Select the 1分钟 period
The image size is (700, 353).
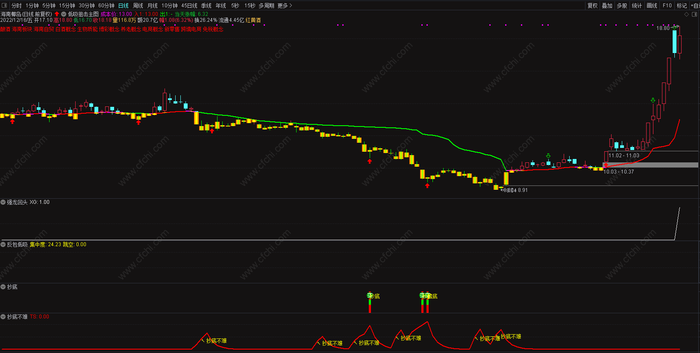point(32,6)
